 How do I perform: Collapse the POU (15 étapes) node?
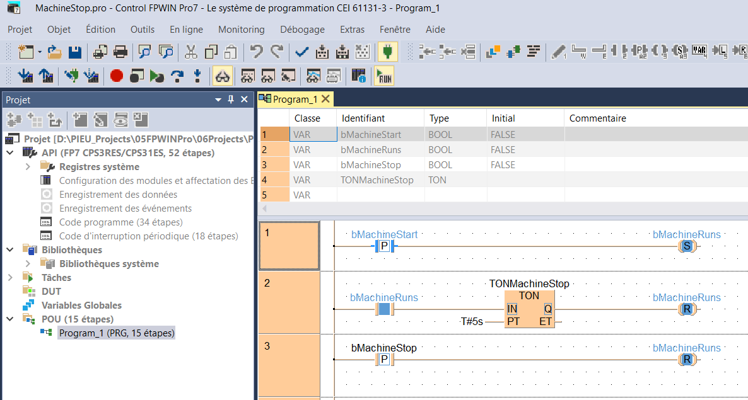[x=10, y=319]
